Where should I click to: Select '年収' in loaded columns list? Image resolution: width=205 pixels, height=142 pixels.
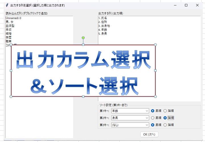(x=9, y=30)
